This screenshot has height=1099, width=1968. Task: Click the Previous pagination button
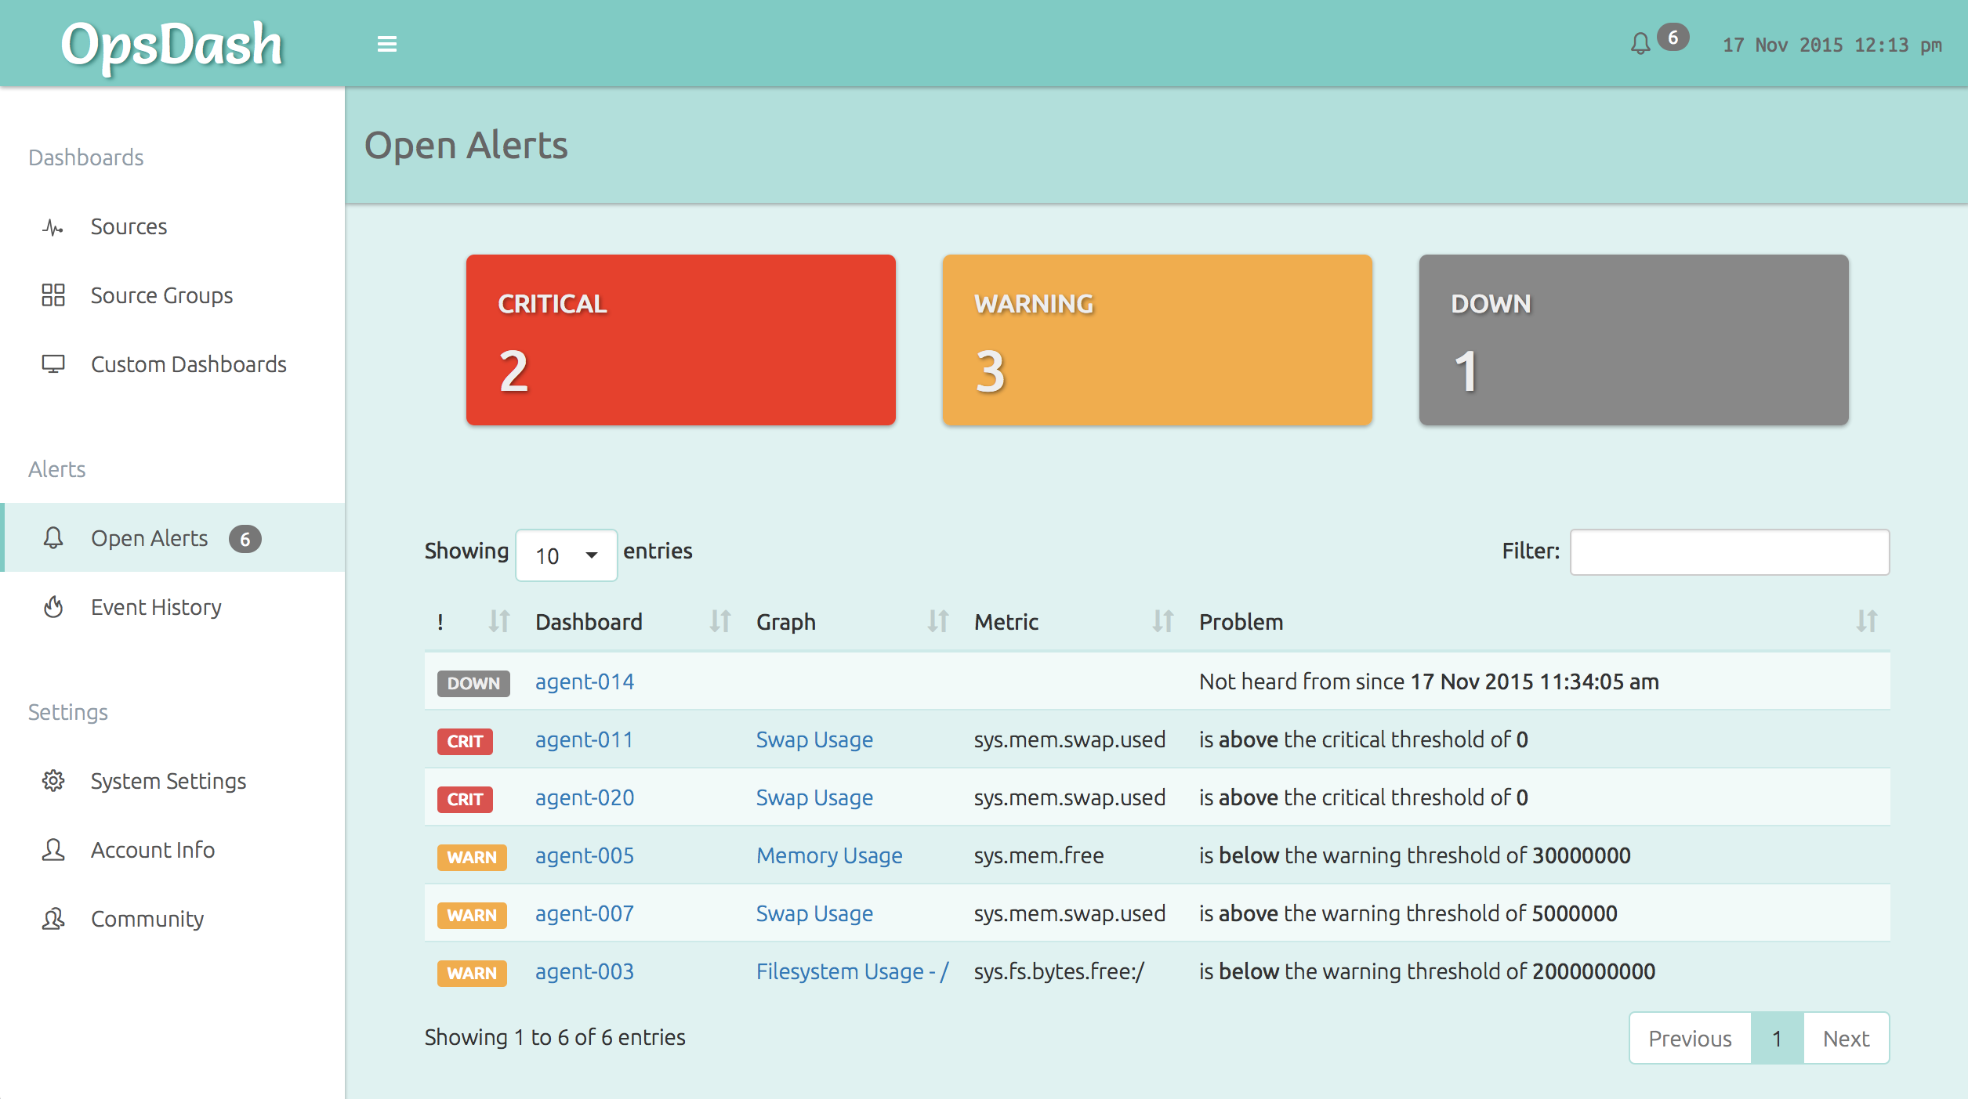point(1690,1039)
